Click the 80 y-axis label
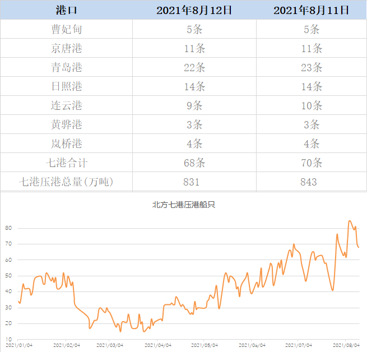367x352 pixels. [8, 228]
